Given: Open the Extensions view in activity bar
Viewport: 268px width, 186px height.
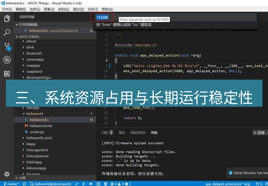Looking at the screenshot, I should (7, 74).
